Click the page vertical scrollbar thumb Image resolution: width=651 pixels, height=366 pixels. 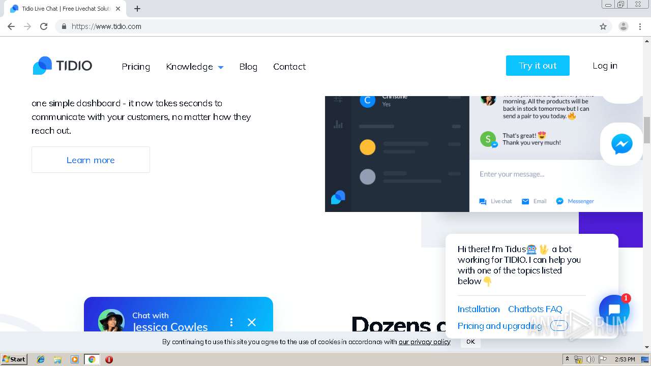647,130
